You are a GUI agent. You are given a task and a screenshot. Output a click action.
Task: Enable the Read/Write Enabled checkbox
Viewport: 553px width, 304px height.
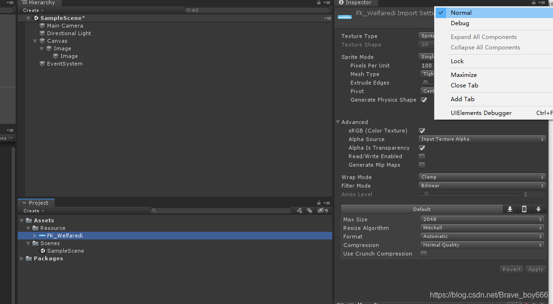[422, 156]
